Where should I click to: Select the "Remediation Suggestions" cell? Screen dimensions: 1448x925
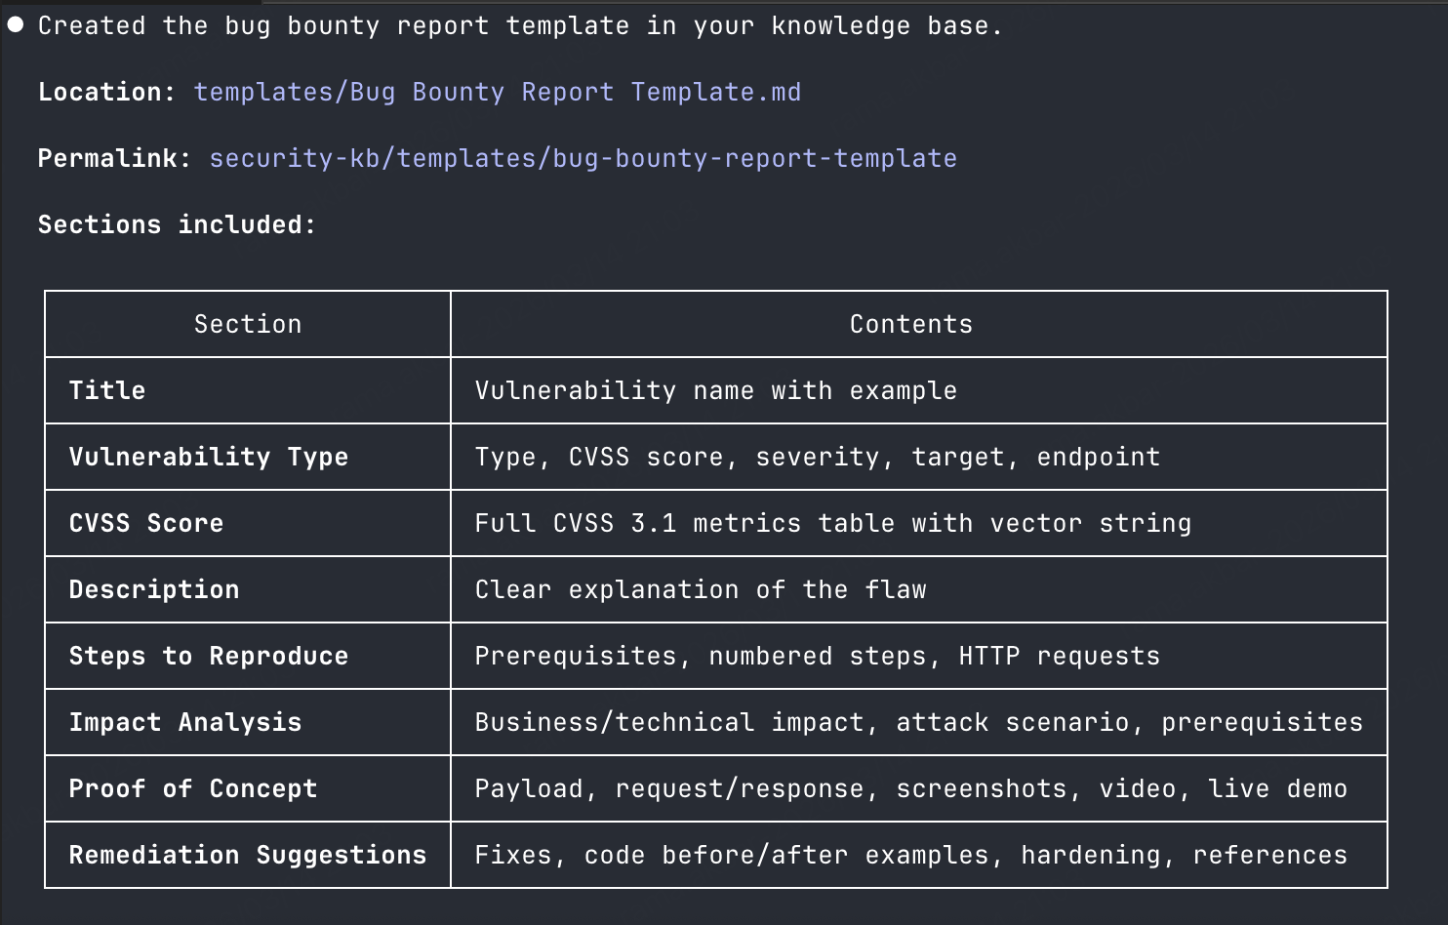pos(248,855)
